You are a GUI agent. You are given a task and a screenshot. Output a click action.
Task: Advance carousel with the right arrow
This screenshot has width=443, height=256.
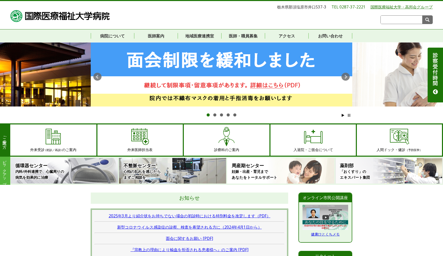tap(346, 77)
